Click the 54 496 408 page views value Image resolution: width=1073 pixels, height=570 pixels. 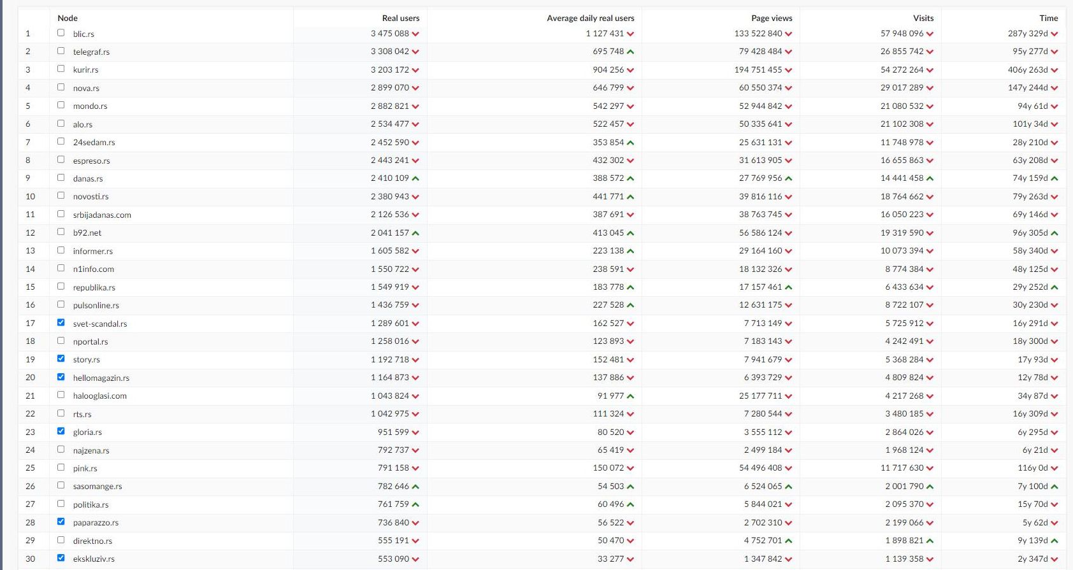pos(761,467)
